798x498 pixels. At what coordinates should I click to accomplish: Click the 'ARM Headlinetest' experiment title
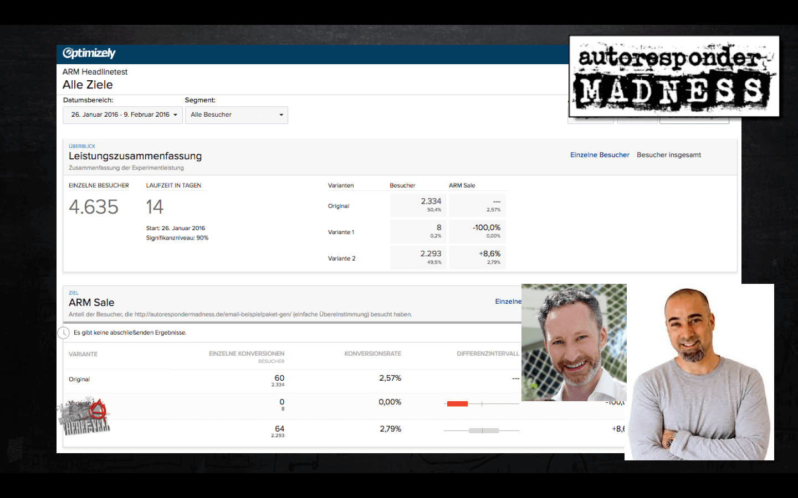pyautogui.click(x=95, y=72)
